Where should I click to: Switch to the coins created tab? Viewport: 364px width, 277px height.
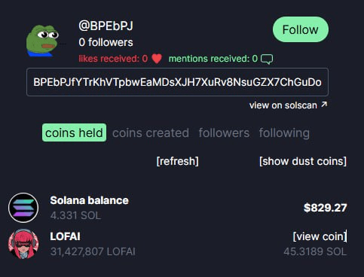point(151,132)
